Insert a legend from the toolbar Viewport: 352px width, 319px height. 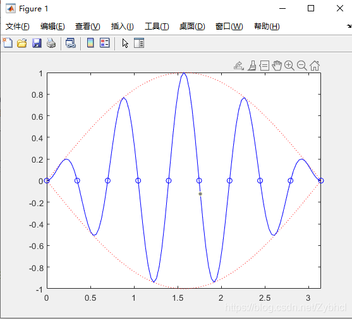click(105, 43)
